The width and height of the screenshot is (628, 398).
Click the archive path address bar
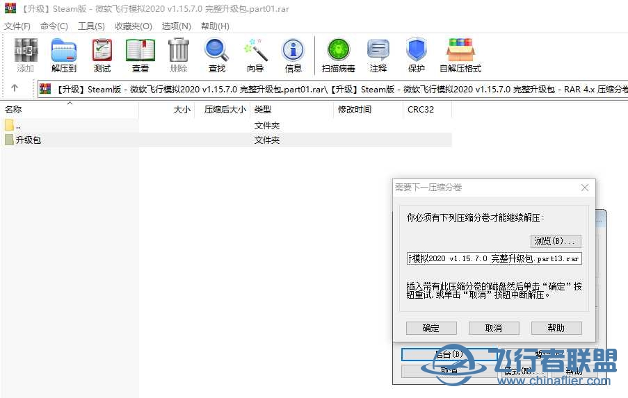click(333, 89)
